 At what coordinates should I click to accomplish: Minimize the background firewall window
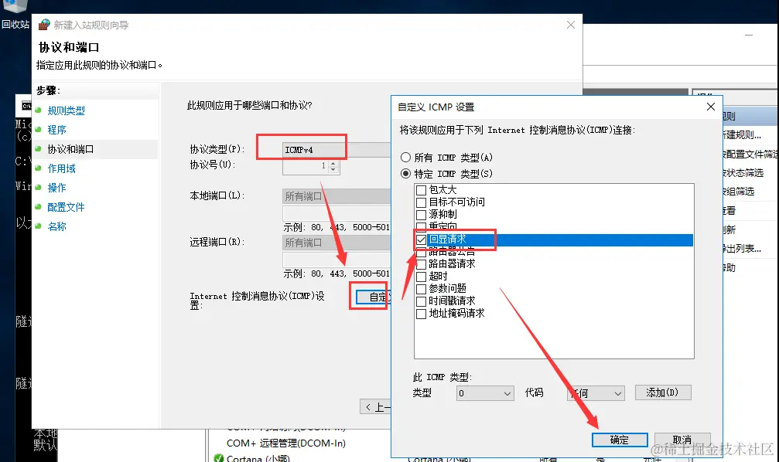click(749, 36)
